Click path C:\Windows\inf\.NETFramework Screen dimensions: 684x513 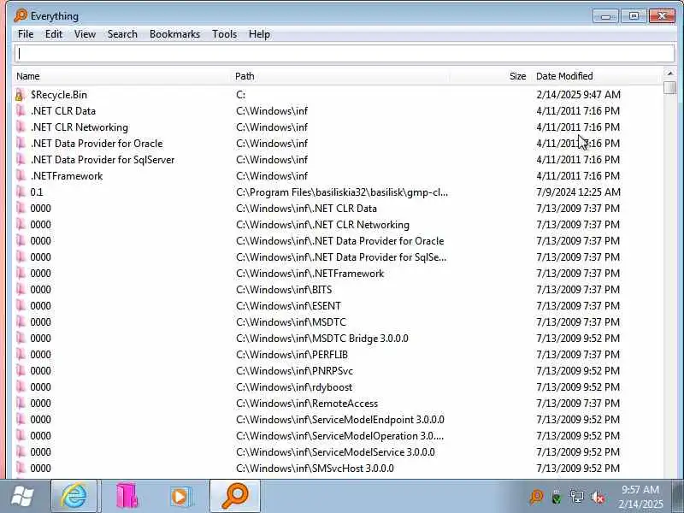[x=310, y=274]
